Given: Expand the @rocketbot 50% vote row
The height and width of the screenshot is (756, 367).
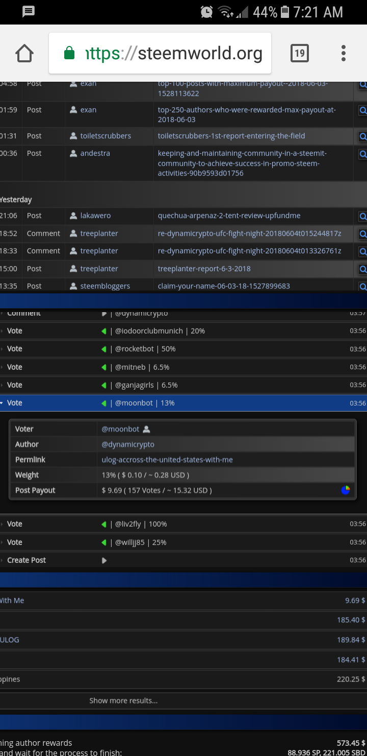Looking at the screenshot, I should [183, 349].
